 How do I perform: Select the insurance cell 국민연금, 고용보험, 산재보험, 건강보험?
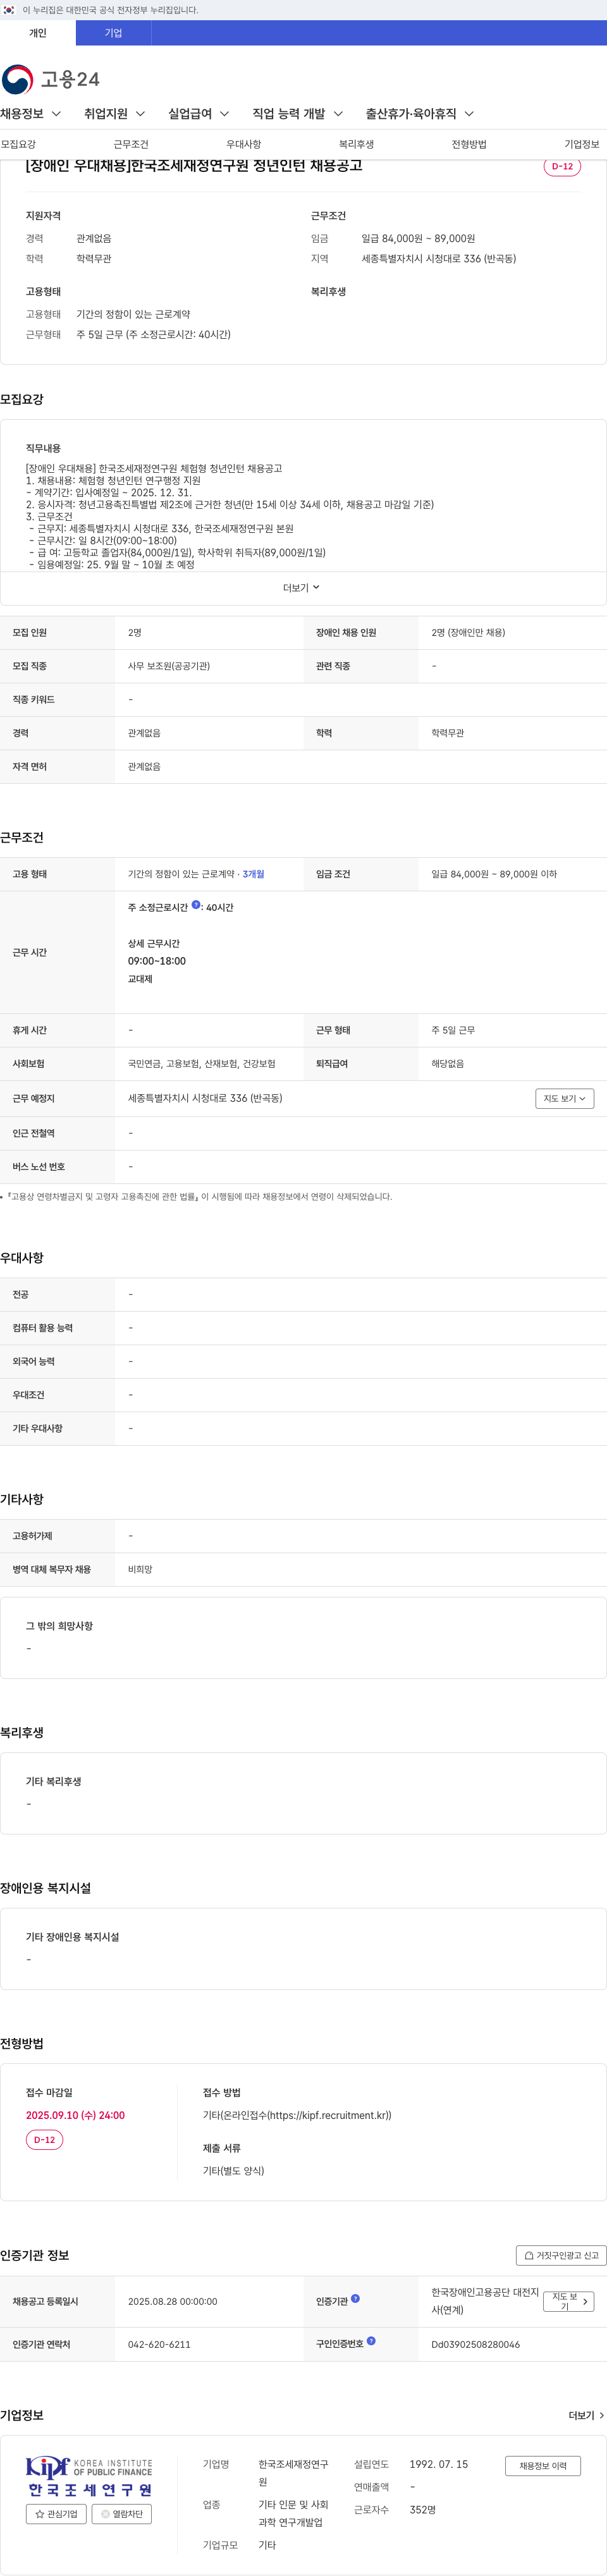pyautogui.click(x=202, y=1064)
